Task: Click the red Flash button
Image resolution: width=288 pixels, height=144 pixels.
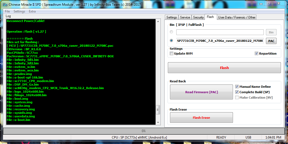Action: coord(224,68)
